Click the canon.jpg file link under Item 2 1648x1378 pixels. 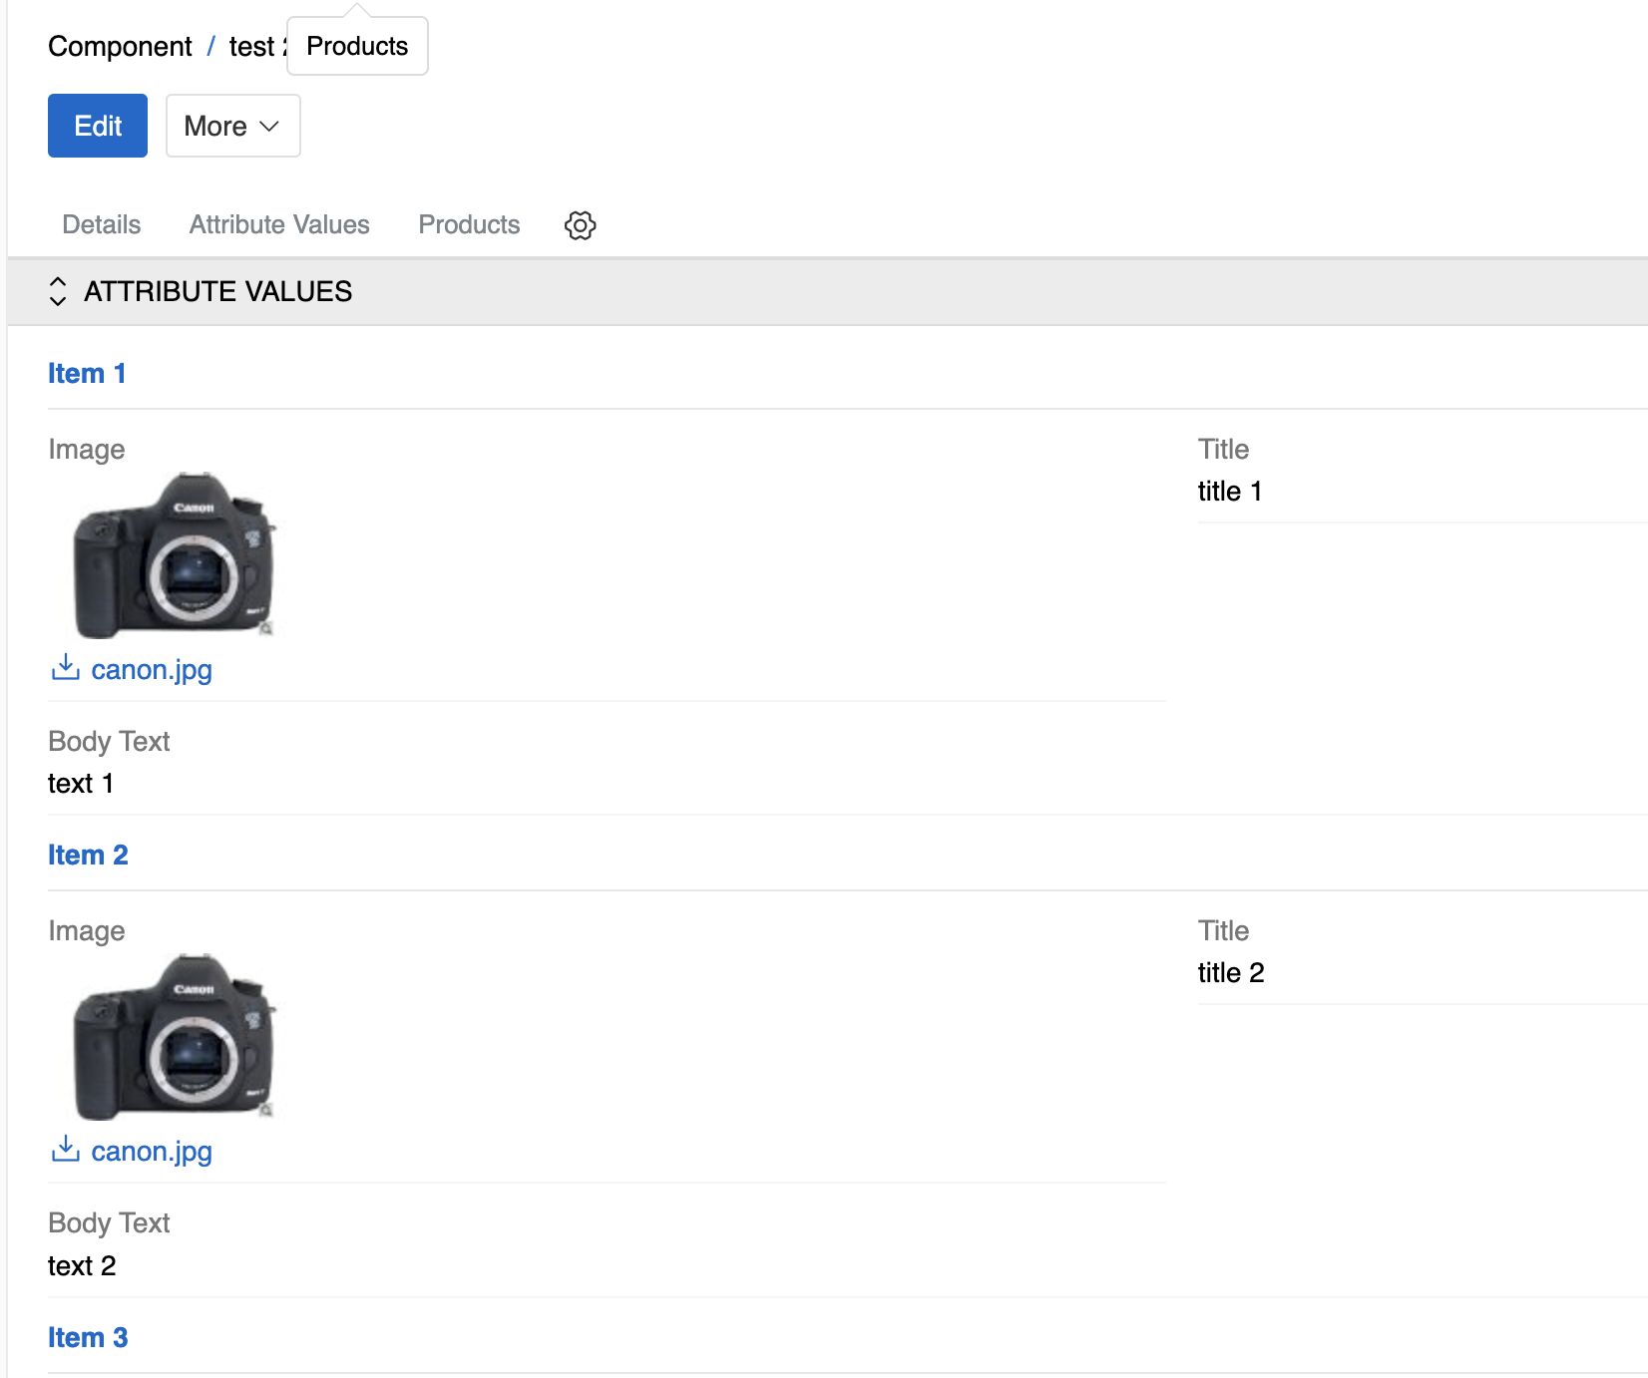[x=152, y=1152]
